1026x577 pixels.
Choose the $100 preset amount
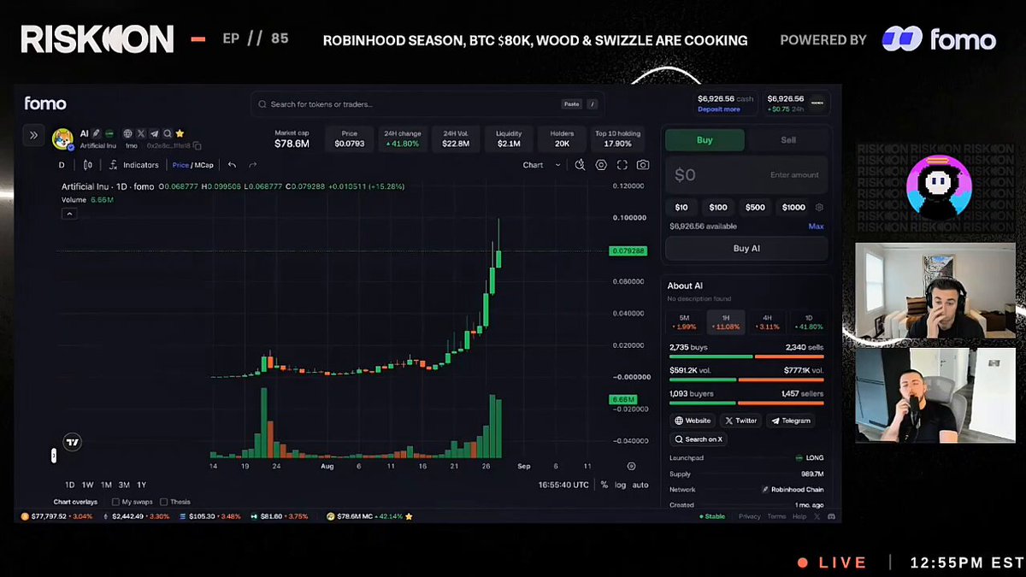tap(718, 207)
